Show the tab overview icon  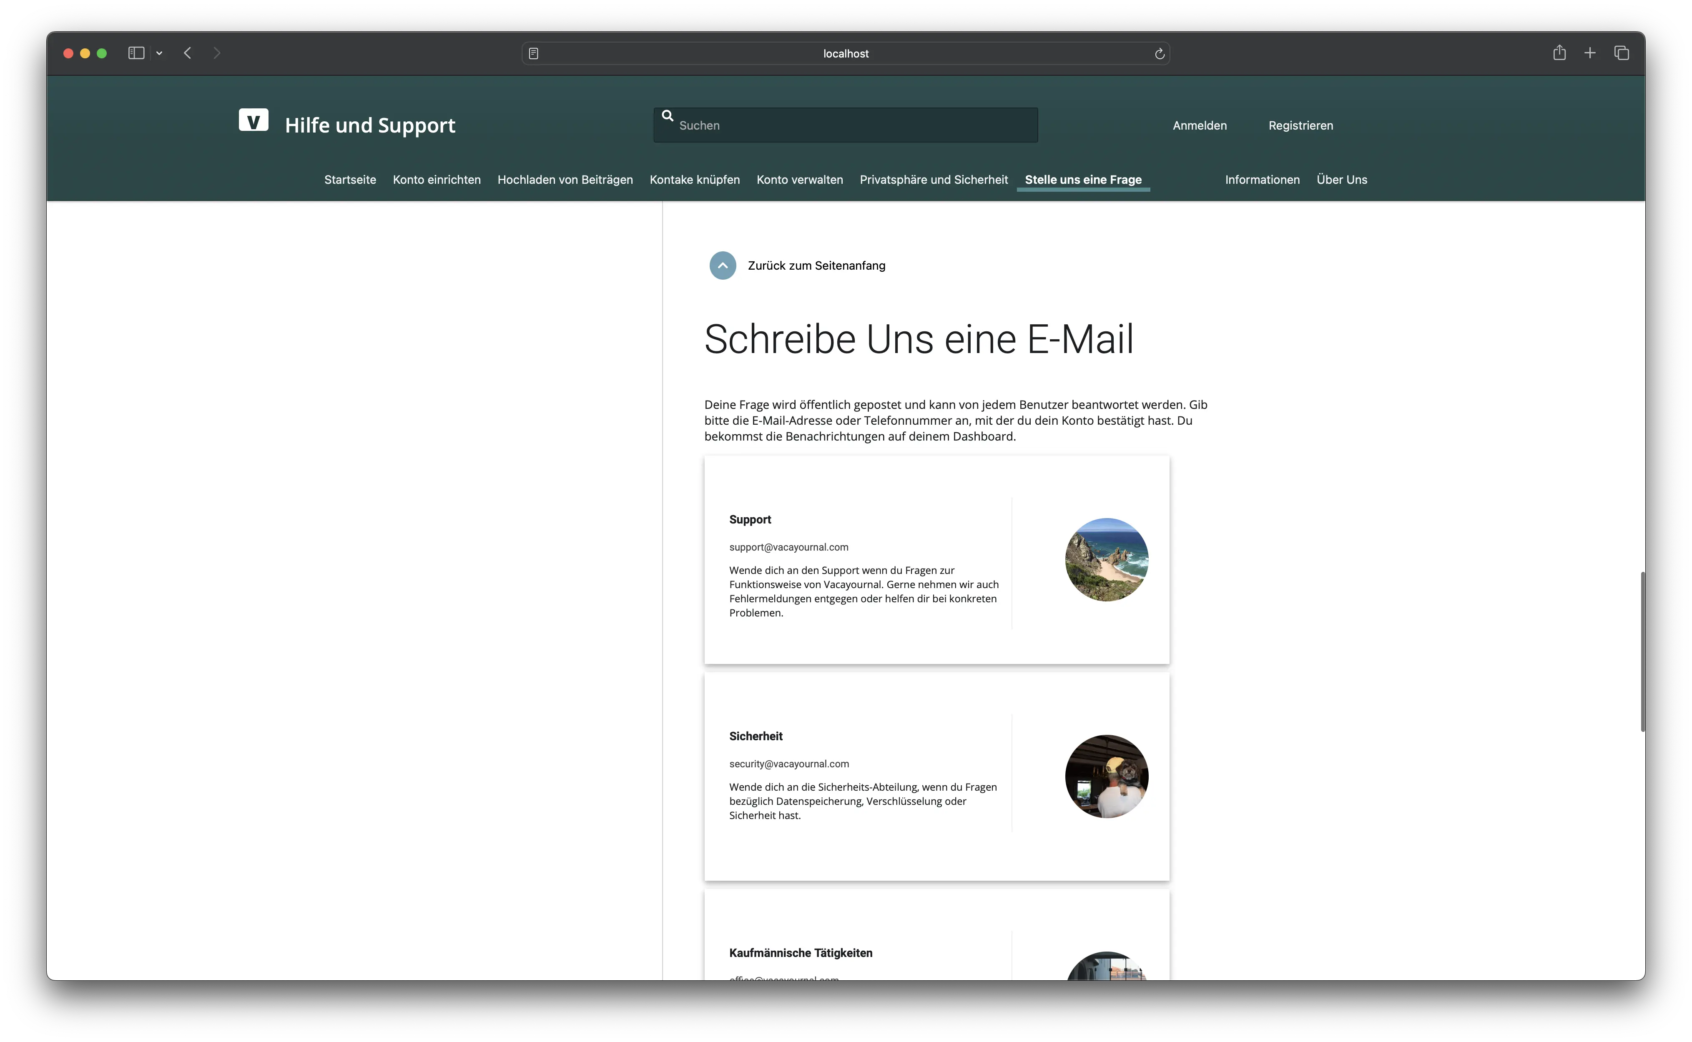[x=1622, y=53]
